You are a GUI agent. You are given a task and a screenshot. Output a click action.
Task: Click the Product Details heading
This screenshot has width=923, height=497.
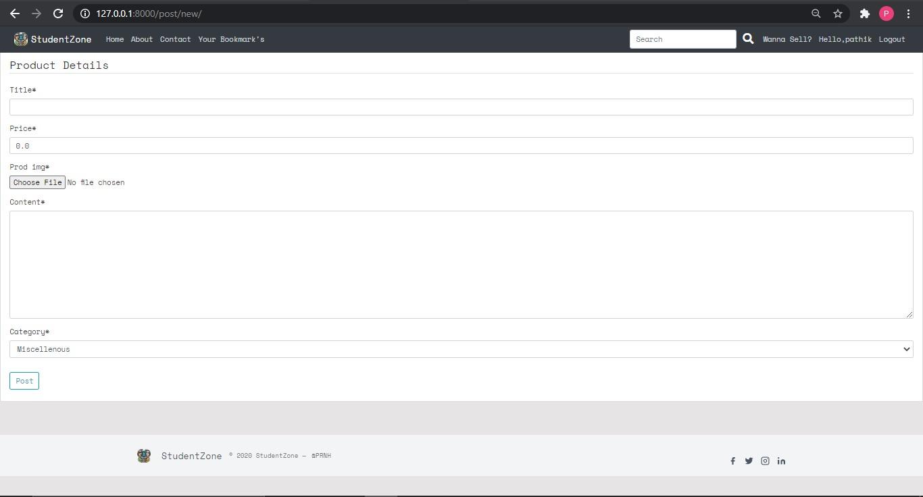pyautogui.click(x=59, y=65)
